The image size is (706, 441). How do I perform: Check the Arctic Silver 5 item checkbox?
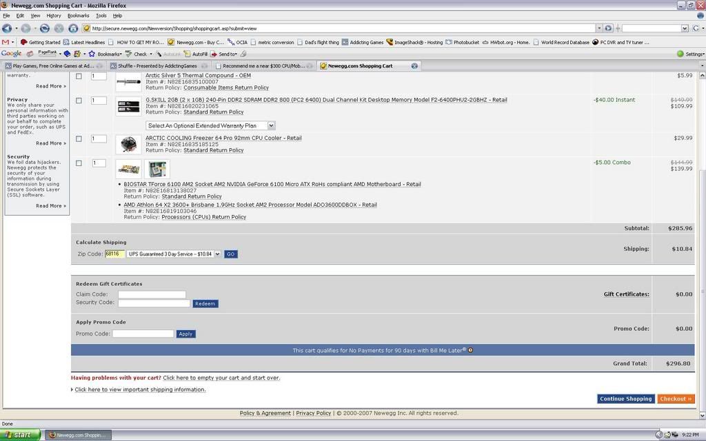(x=79, y=76)
